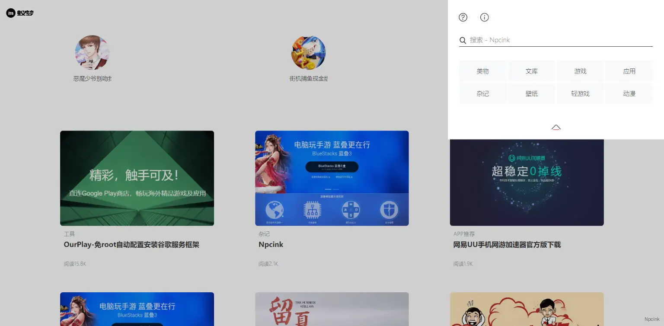Open the 动漫 category

[629, 93]
